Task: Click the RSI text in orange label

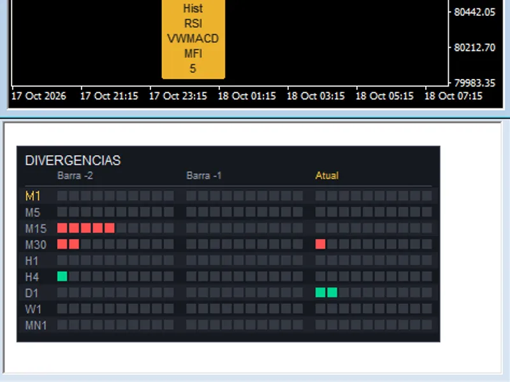Action: click(193, 24)
